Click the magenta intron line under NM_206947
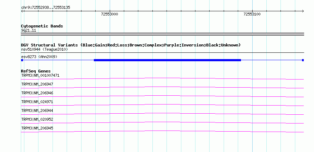314x152 pixels. [162, 87]
